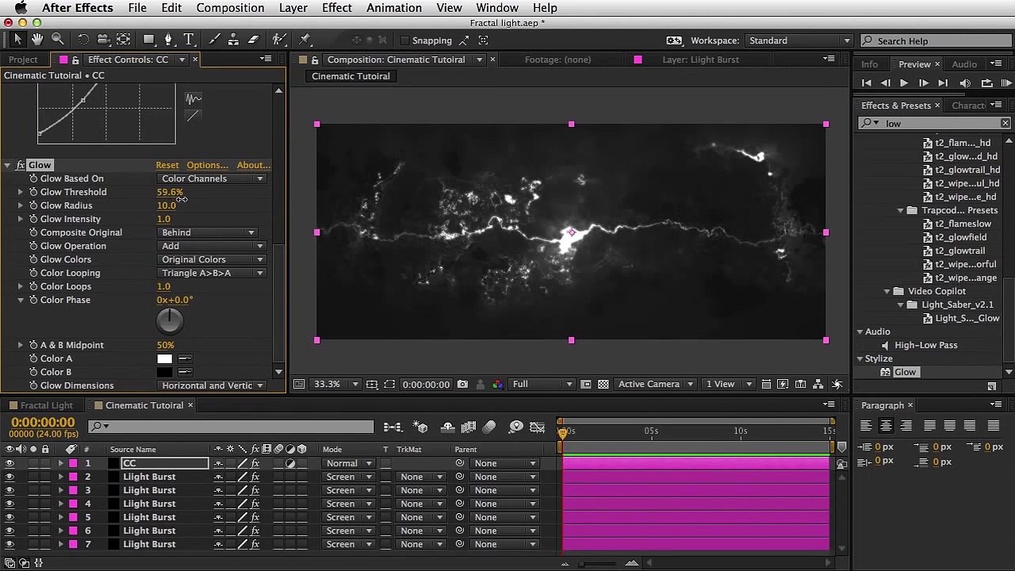Select the Brush tool

tap(214, 40)
